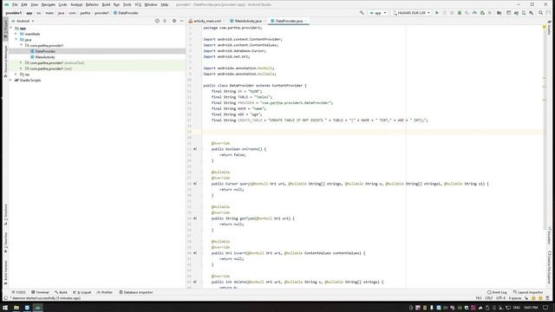This screenshot has width=555, height=312.
Task: Expand the androidTest package node
Action: pos(21,62)
